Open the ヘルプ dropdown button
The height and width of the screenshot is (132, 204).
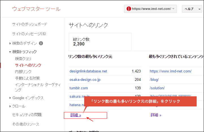click(x=192, y=9)
